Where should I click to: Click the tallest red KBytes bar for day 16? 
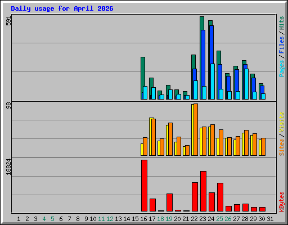pos(144,186)
